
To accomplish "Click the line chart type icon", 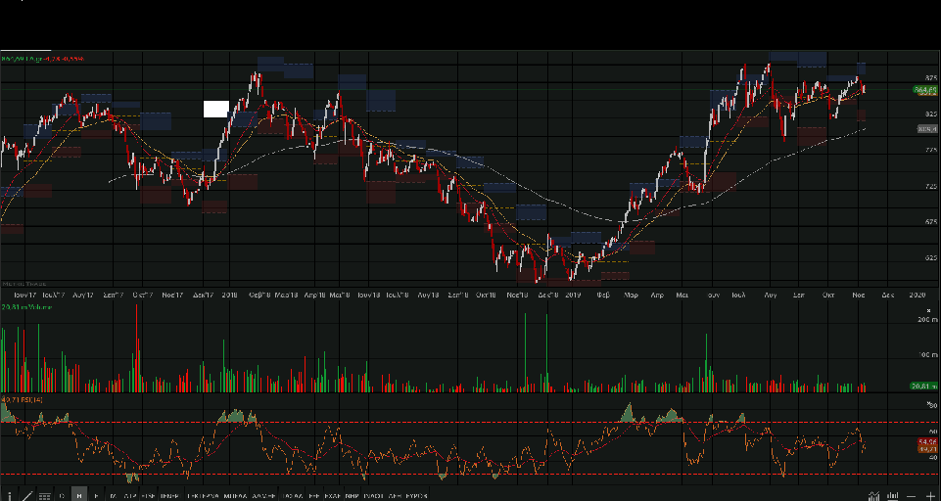I will click(873, 496).
